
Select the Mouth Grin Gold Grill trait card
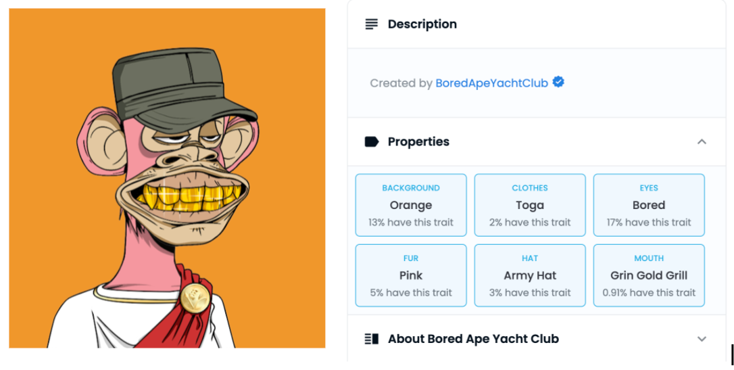(x=649, y=275)
